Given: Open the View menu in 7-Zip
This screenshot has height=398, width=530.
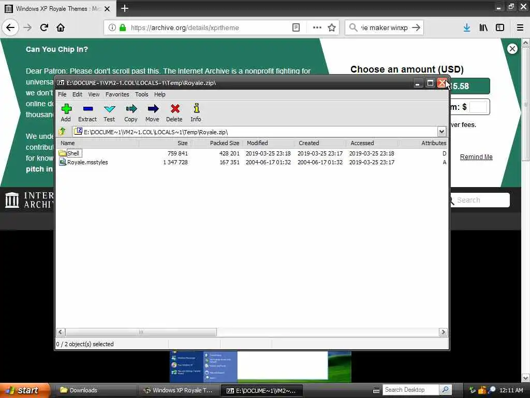Looking at the screenshot, I should 94,94.
